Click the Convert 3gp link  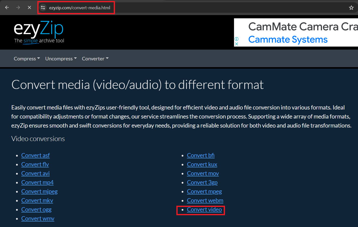pos(202,182)
